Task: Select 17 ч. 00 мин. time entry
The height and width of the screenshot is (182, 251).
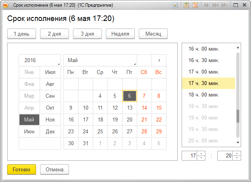Action: point(204,72)
